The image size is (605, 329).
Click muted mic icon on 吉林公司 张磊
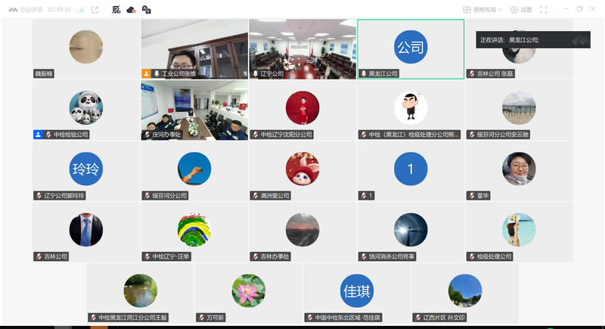(472, 73)
